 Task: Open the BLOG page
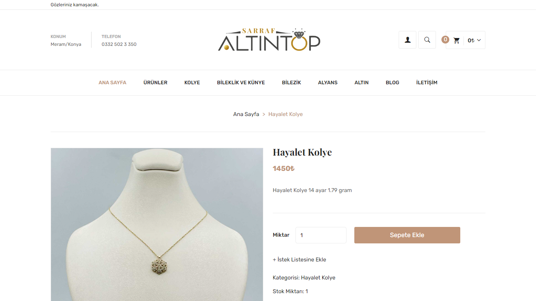[392, 83]
